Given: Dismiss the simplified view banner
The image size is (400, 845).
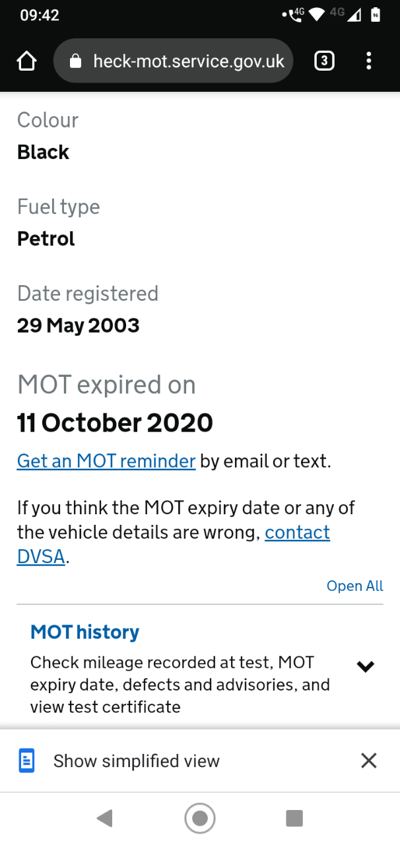Looking at the screenshot, I should (369, 760).
